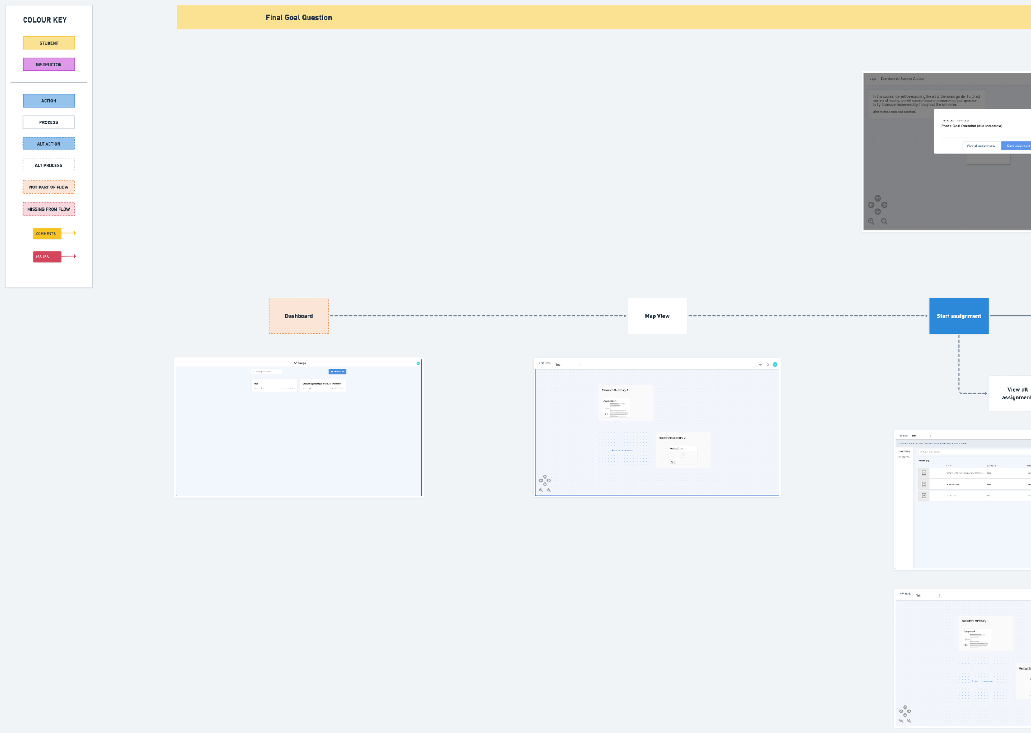1031x733 pixels.
Task: Select the Start assignment action node
Action: coord(958,316)
